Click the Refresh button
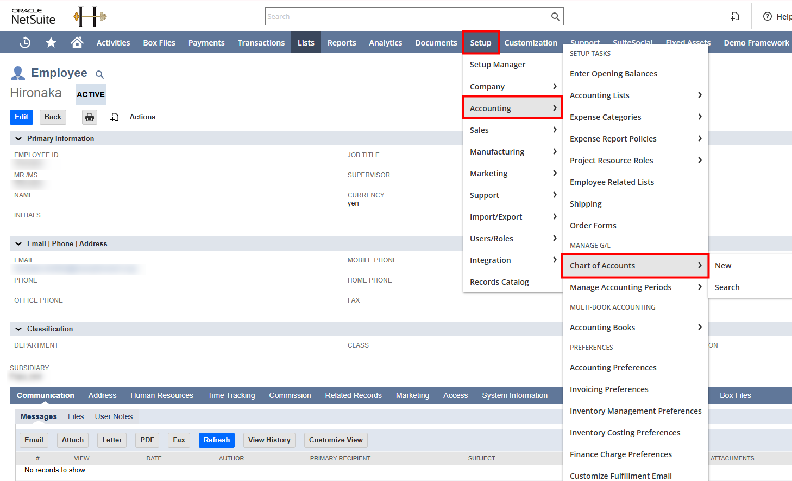Screen dimensions: 792x481 (217, 440)
